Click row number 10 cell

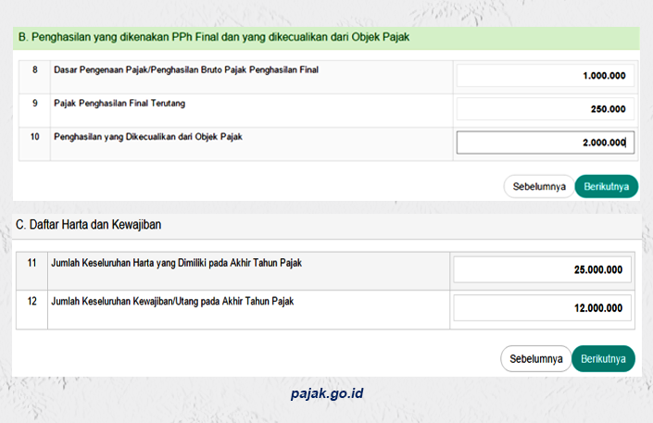35,137
